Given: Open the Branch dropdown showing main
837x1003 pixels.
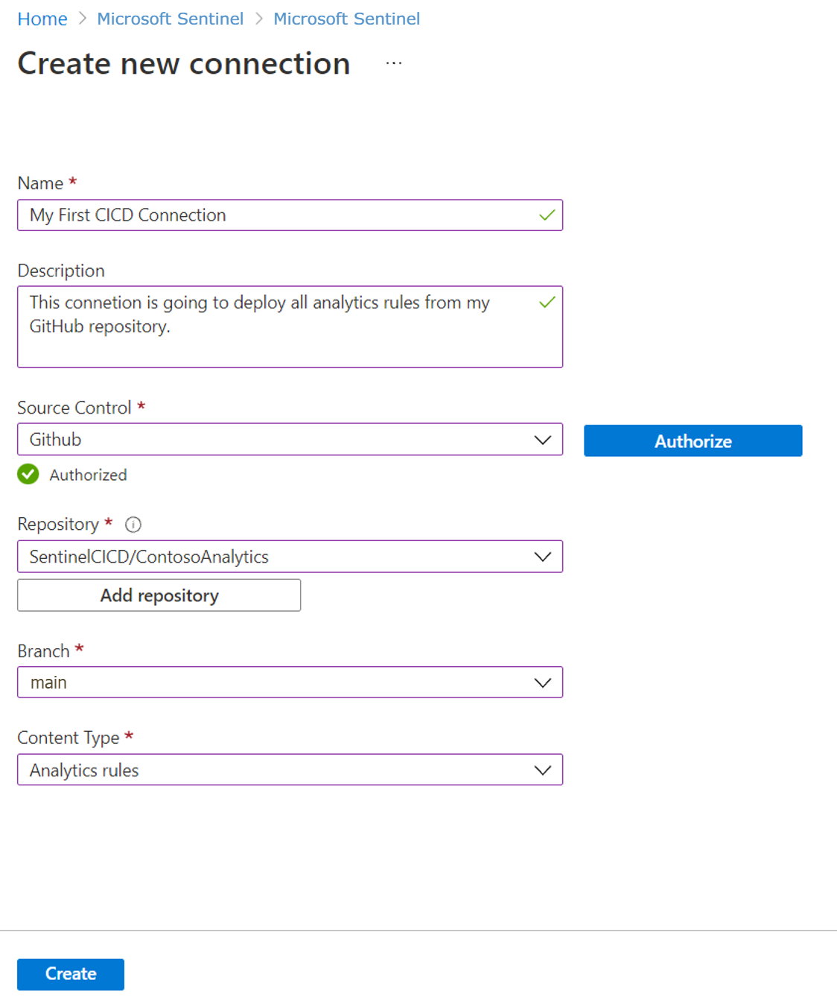Looking at the screenshot, I should 290,682.
